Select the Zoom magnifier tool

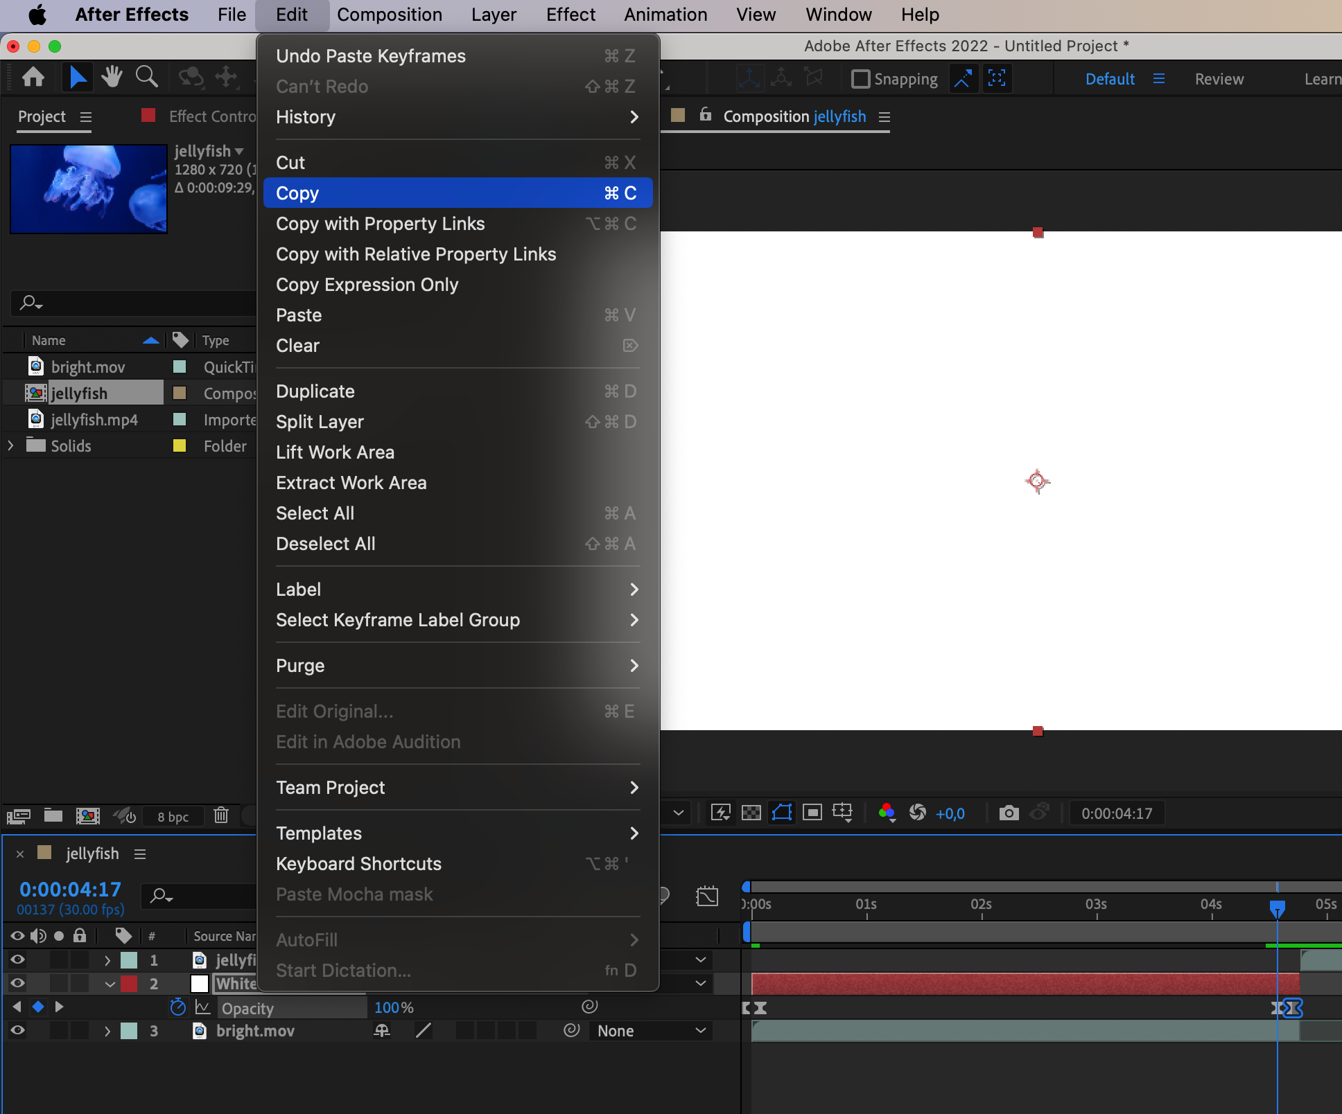coord(146,77)
